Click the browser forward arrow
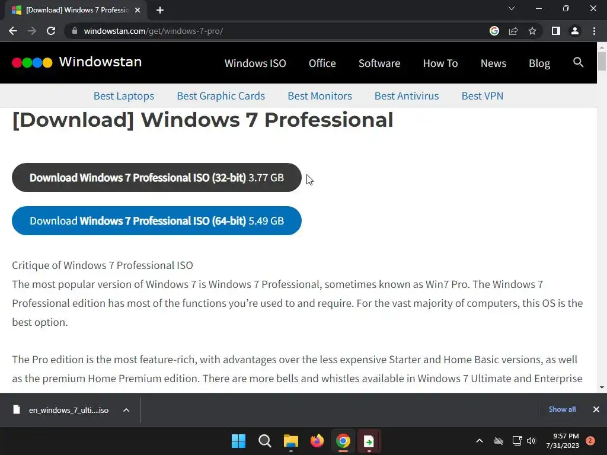The height and width of the screenshot is (455, 607). (x=32, y=31)
